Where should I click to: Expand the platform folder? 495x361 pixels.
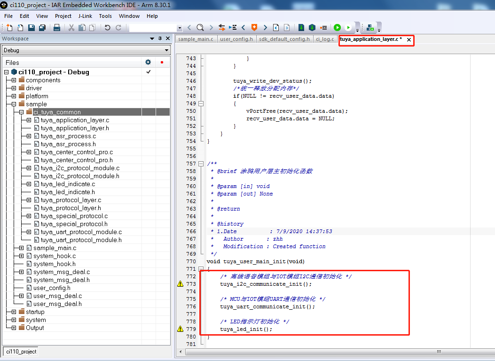point(14,96)
